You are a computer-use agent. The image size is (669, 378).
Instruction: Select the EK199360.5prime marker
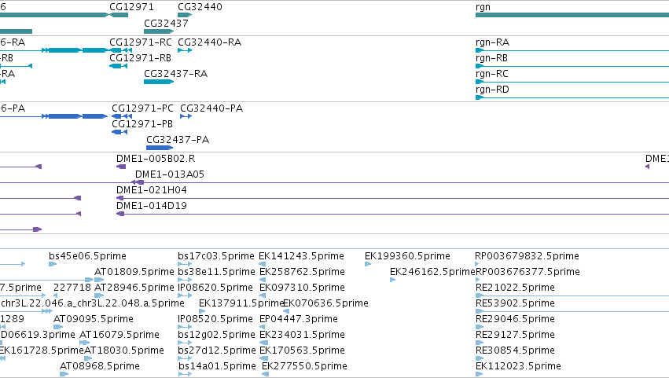point(368,264)
